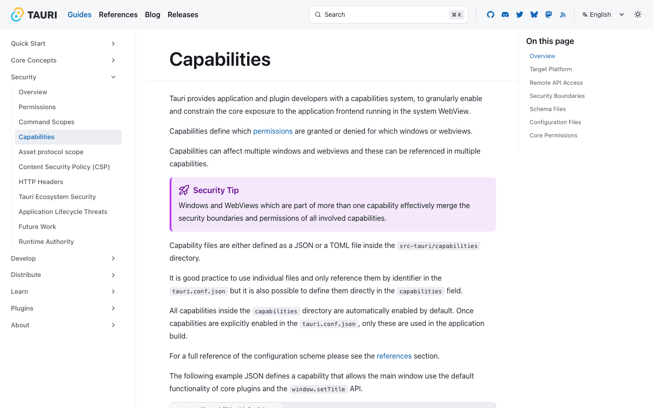The height and width of the screenshot is (408, 653).
Task: Click the Tauri logo in the header
Action: (x=34, y=15)
